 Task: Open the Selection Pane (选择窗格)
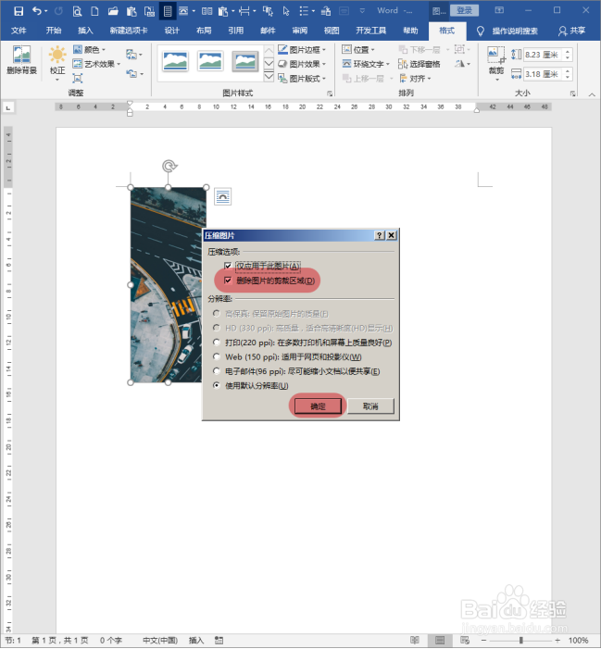419,64
